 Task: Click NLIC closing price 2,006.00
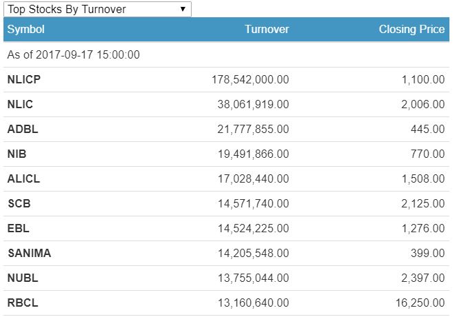click(423, 105)
